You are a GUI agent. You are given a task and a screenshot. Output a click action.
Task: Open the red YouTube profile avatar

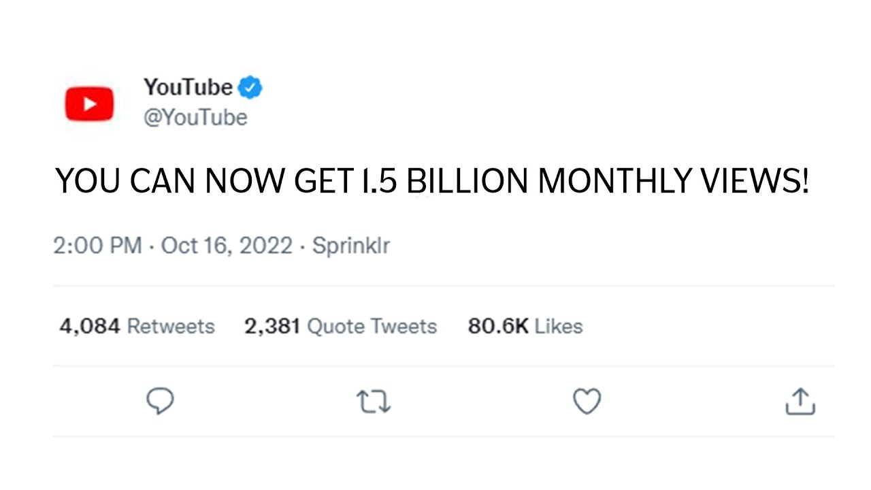[x=89, y=104]
